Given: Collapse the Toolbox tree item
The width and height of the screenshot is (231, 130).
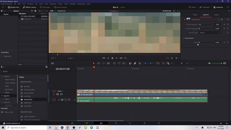Looking at the screenshot, I should [x=2, y=76].
